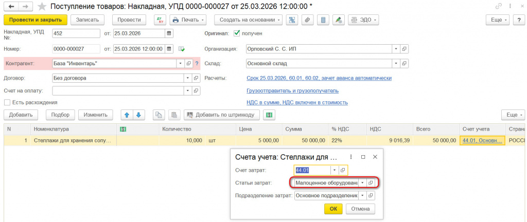Add document to favorites with the star icon
This screenshot has width=527, height=222.
42,6
